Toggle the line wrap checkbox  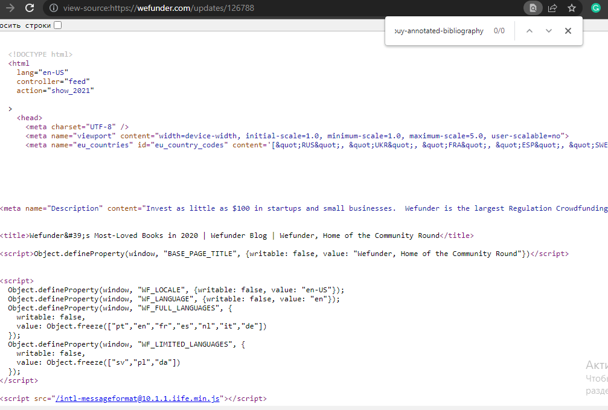click(58, 25)
